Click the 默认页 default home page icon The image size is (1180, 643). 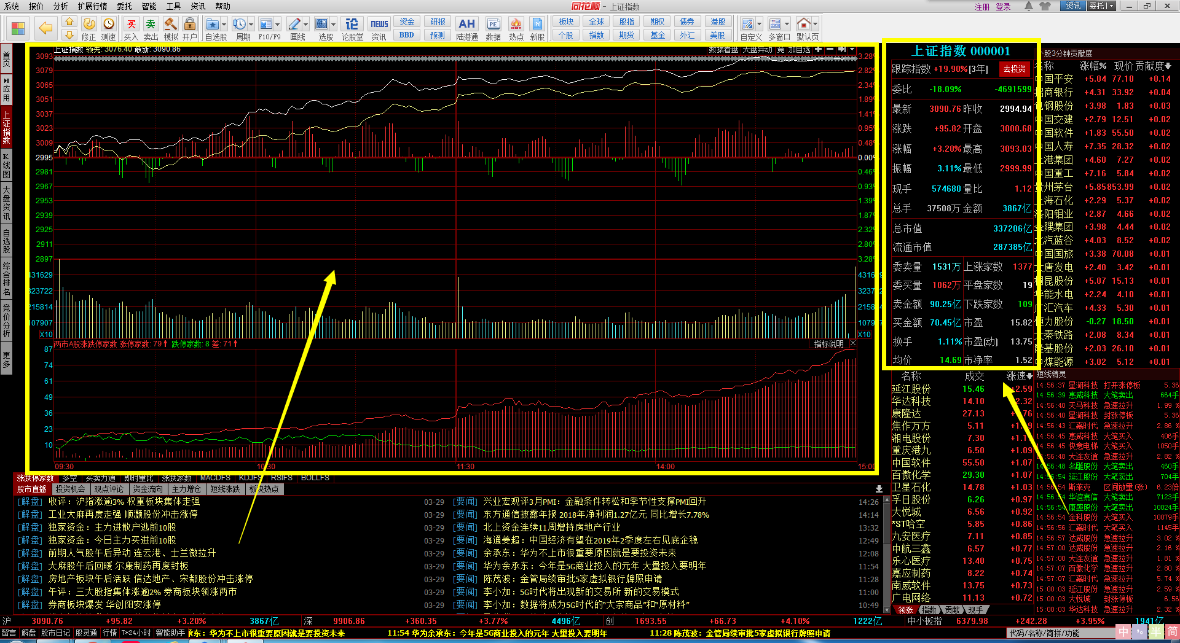point(804,24)
